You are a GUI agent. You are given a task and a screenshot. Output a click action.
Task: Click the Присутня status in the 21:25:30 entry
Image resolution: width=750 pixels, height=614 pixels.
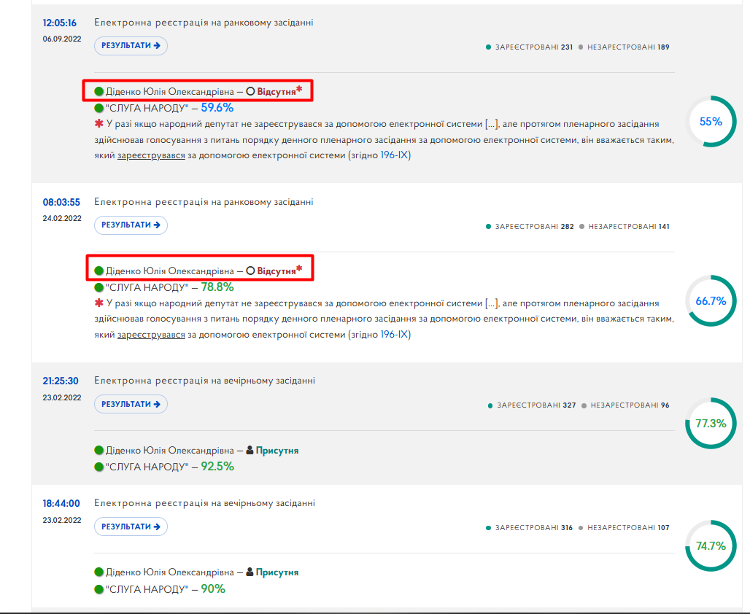tap(277, 451)
